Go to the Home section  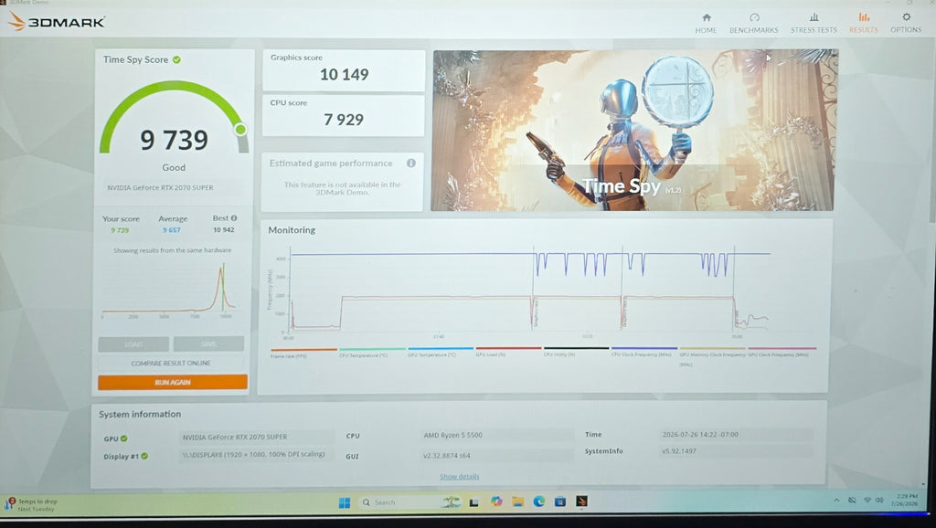click(x=706, y=23)
